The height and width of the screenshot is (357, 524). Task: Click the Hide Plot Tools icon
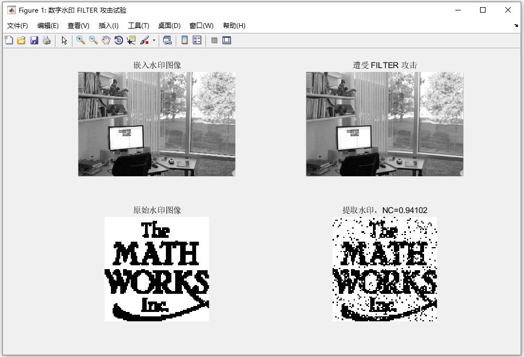(x=215, y=41)
